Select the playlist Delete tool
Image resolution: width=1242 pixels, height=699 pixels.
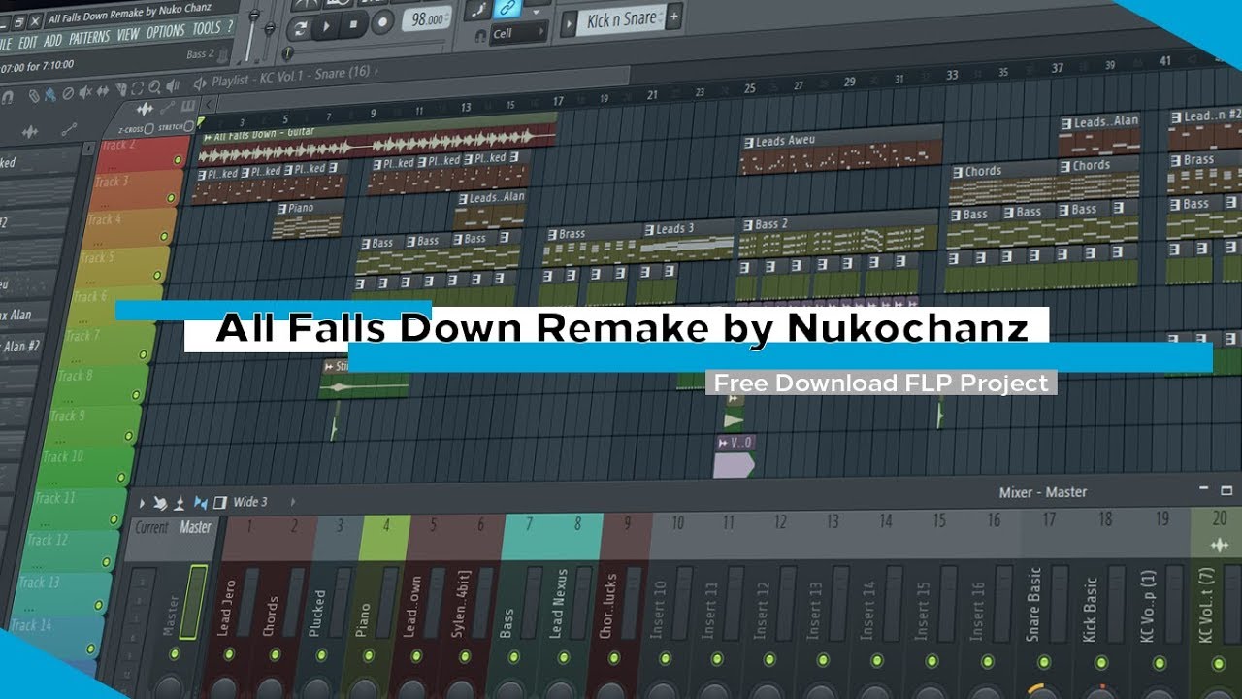point(68,93)
